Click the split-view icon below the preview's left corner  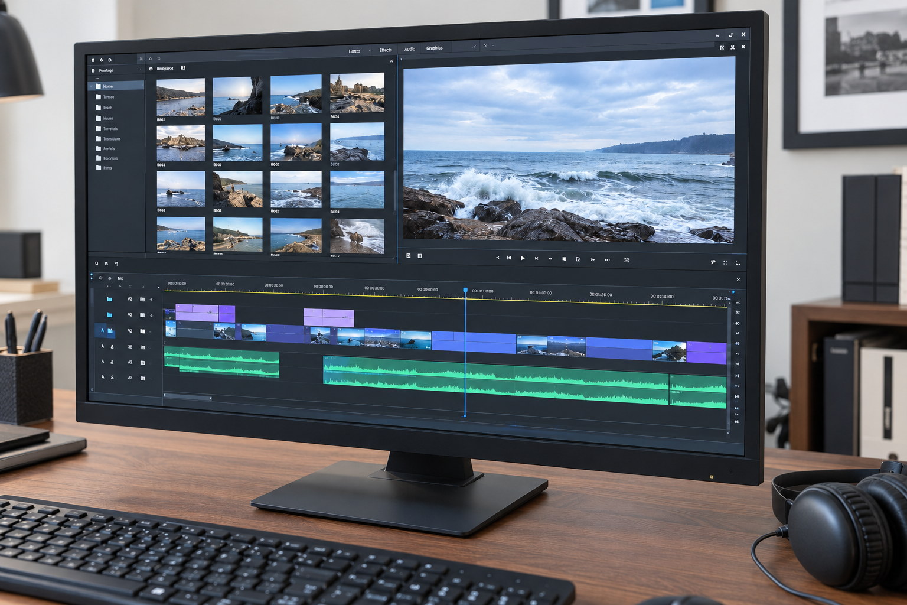pos(420,256)
